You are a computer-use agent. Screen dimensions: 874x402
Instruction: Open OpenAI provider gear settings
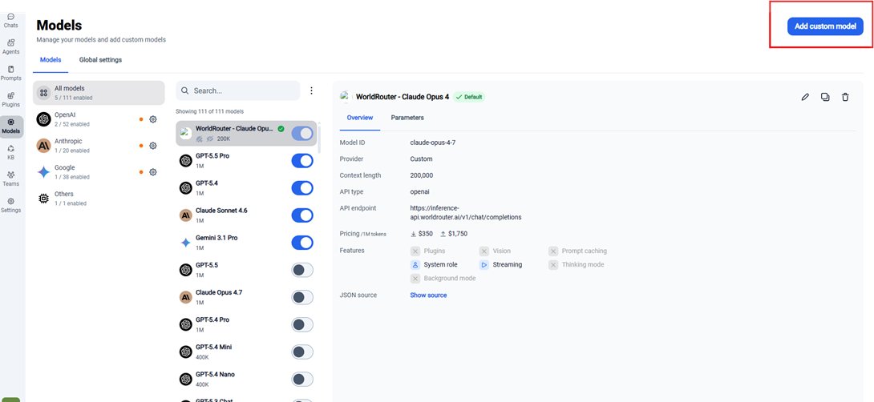click(152, 119)
